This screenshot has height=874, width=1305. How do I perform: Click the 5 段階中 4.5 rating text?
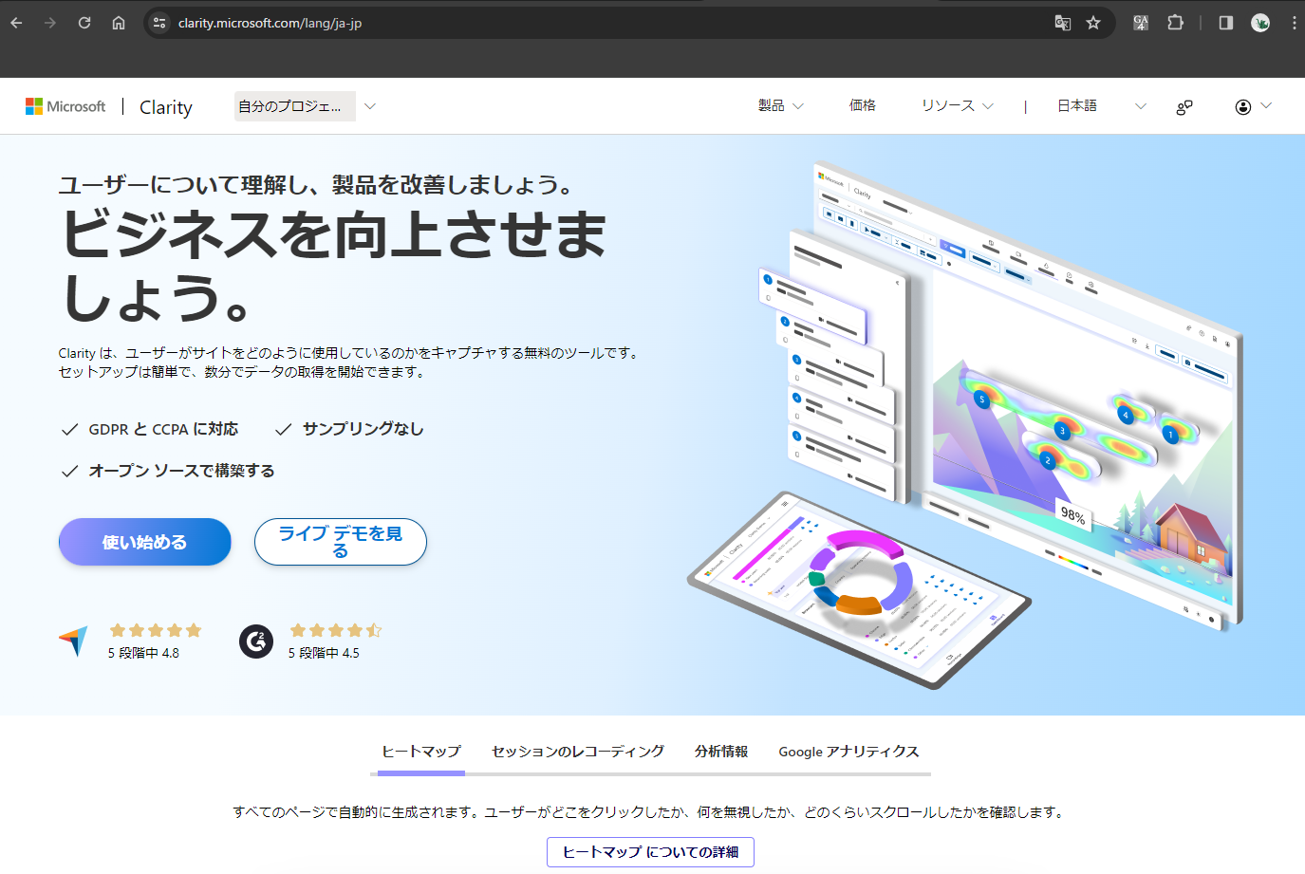coord(324,653)
